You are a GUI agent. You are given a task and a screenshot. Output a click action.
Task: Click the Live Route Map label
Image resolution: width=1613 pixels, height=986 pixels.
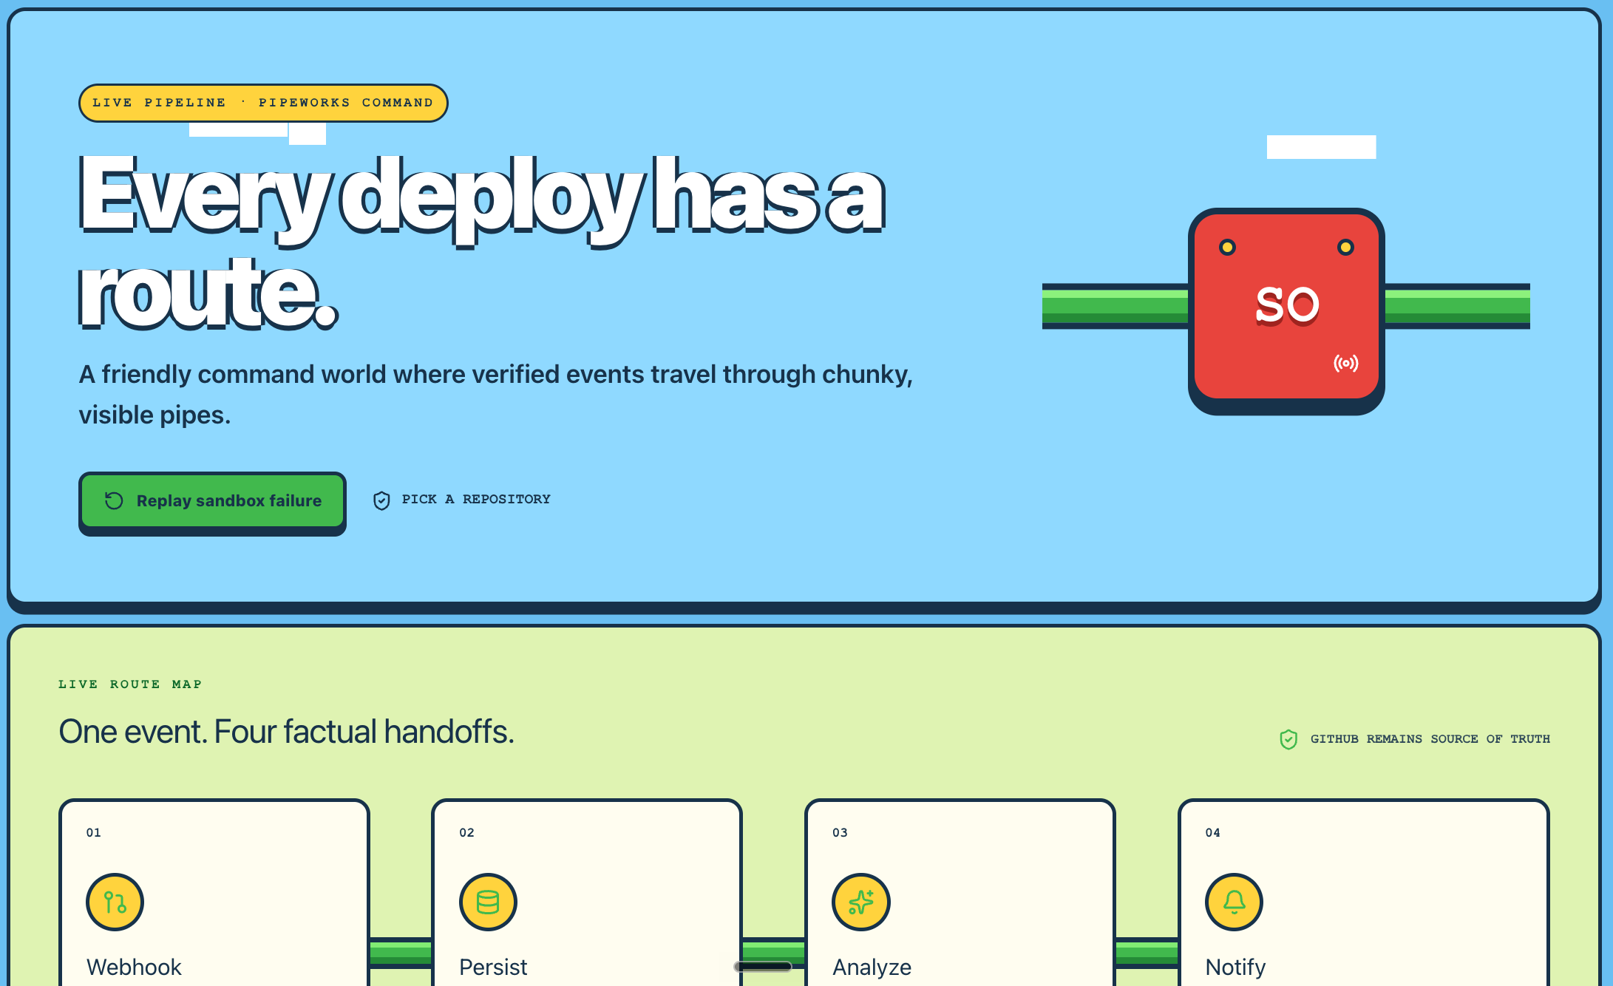pyautogui.click(x=130, y=684)
